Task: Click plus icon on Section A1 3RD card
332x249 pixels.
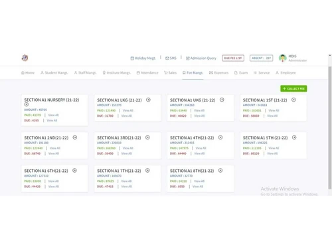Action: click(147, 137)
